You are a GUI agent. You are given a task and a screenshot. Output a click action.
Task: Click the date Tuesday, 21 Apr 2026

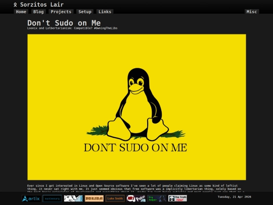[235, 197]
